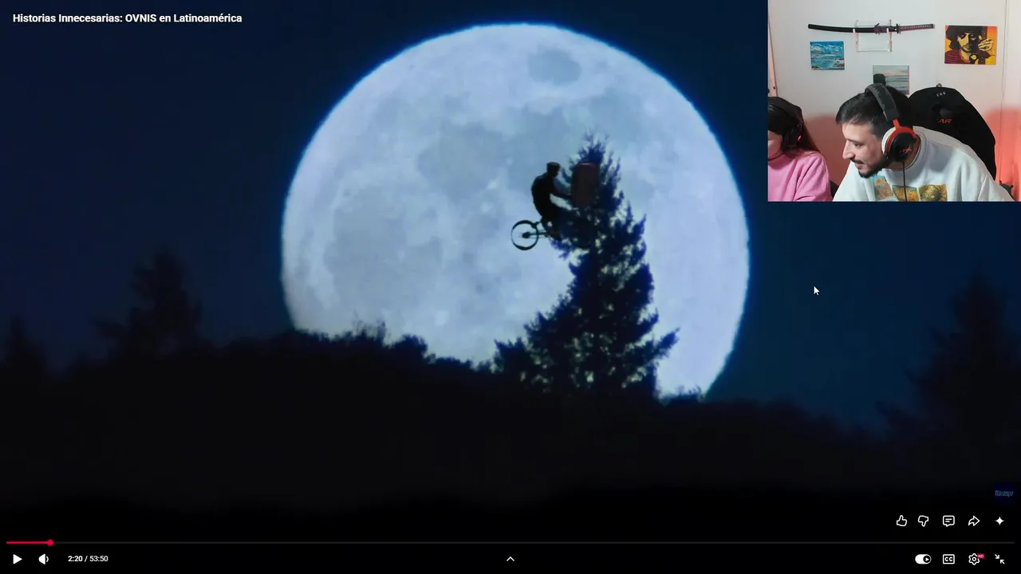Open the comments panel icon
This screenshot has height=574, width=1021.
(948, 521)
